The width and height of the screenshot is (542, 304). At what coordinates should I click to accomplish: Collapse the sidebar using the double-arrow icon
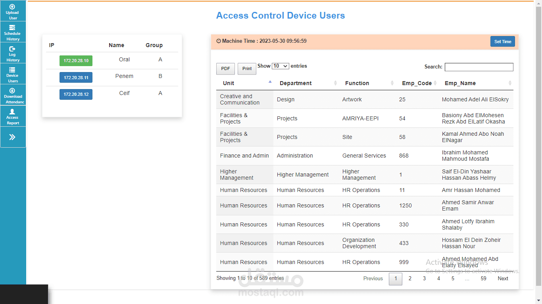(x=13, y=137)
